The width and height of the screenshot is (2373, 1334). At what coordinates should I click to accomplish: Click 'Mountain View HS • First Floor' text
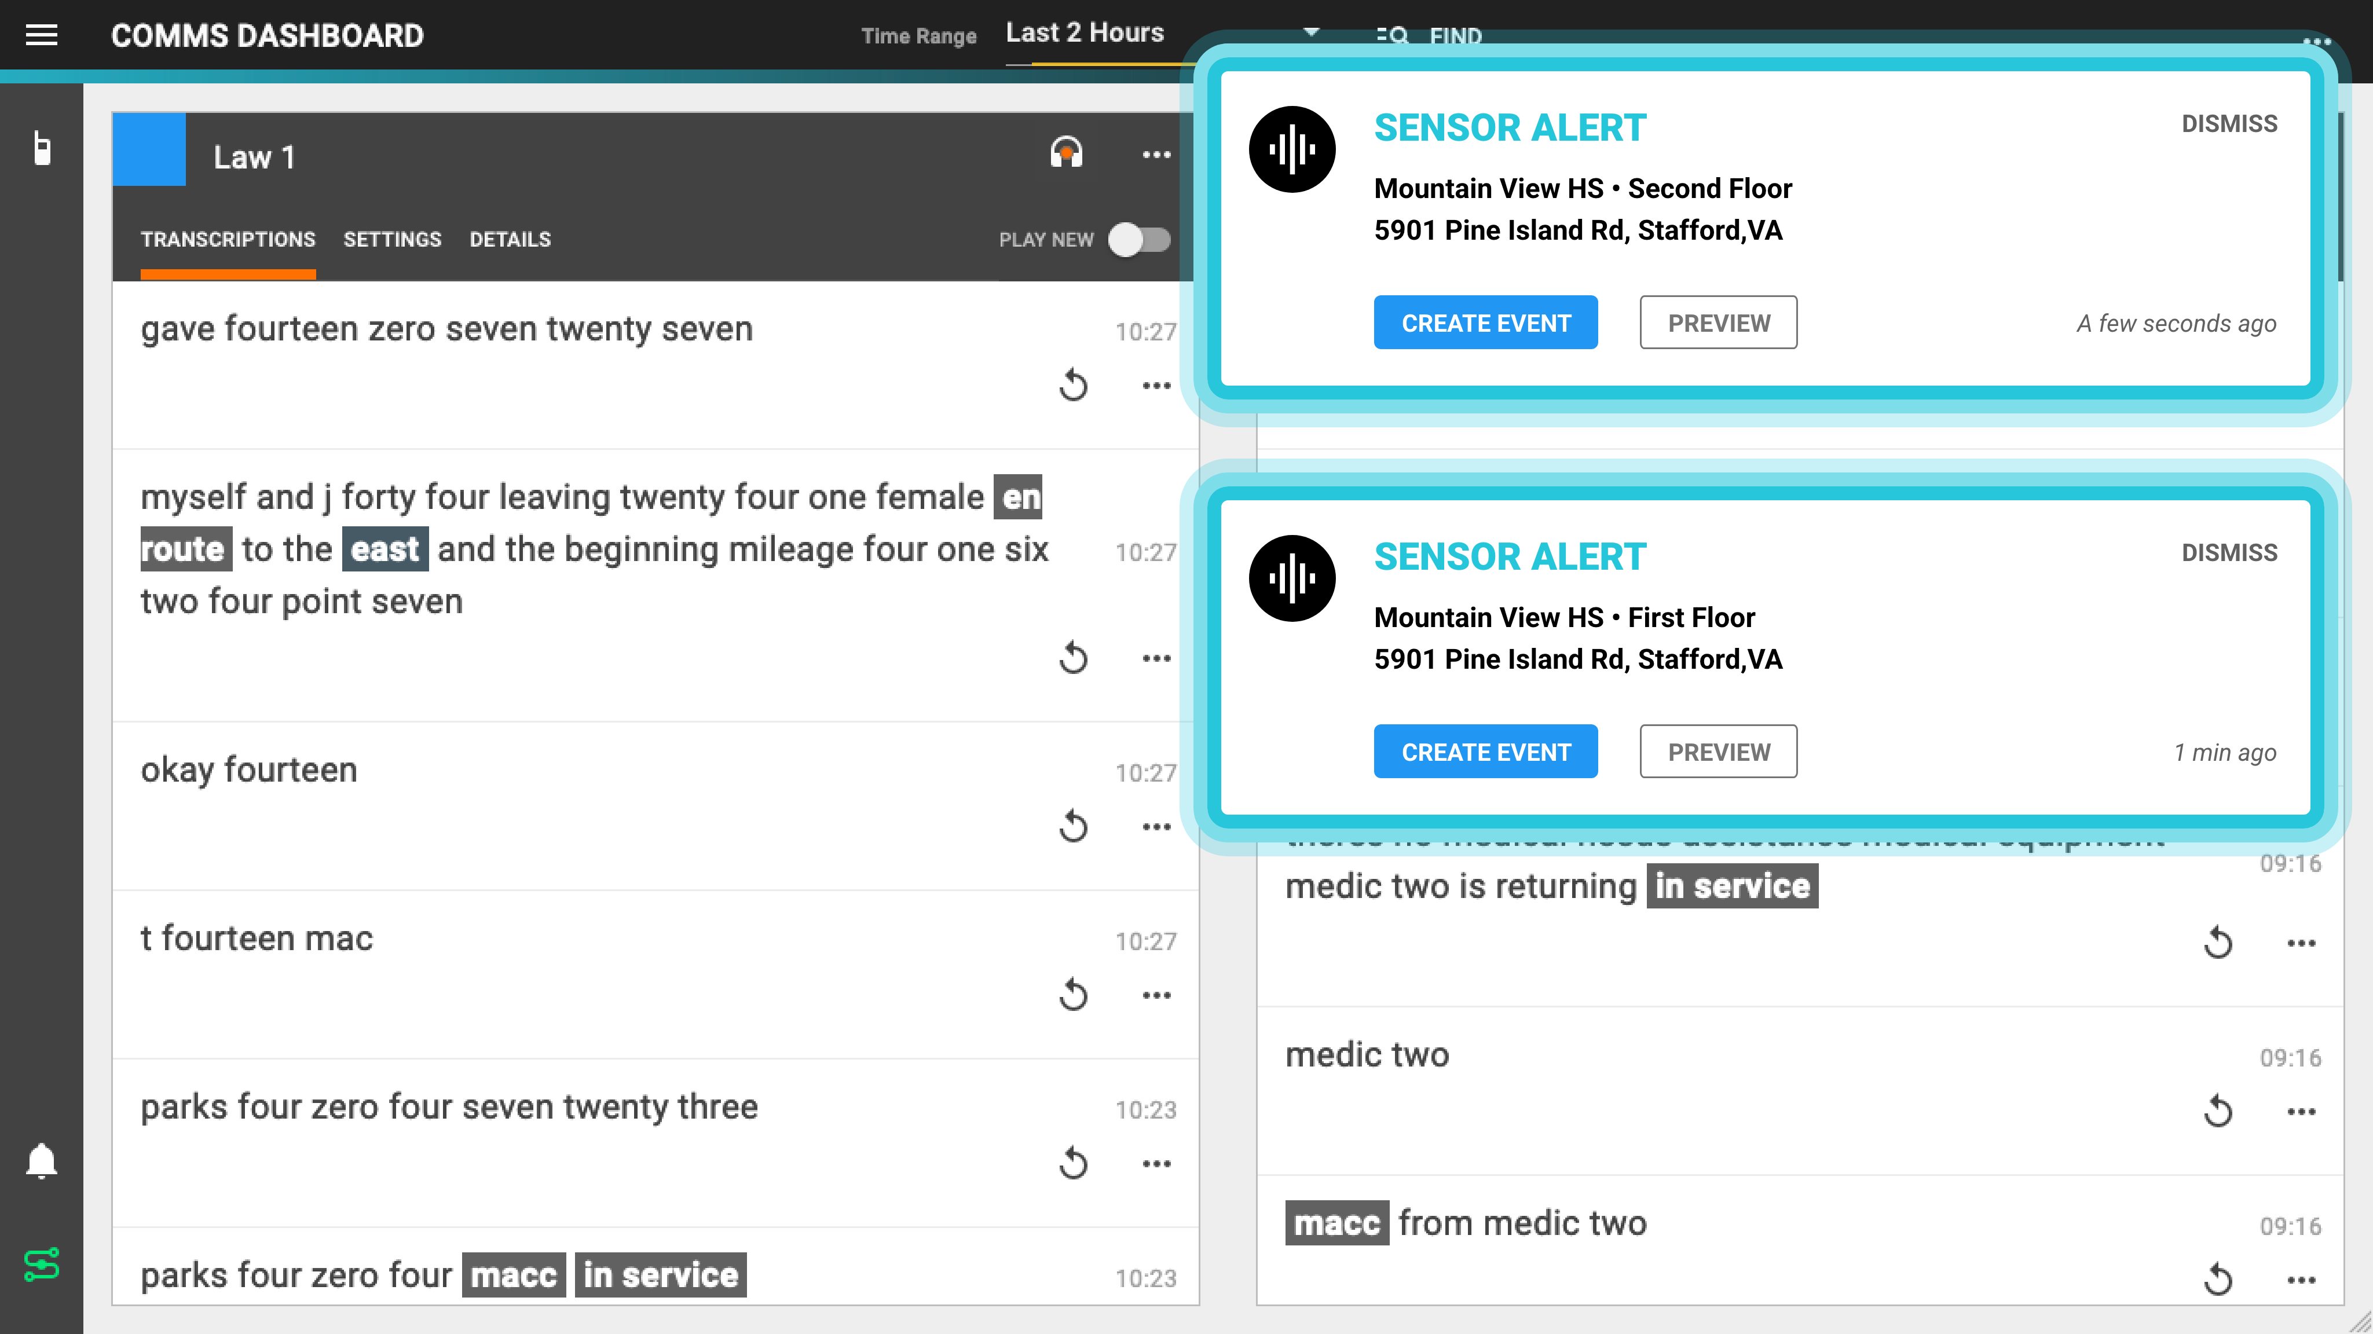pos(1564,617)
